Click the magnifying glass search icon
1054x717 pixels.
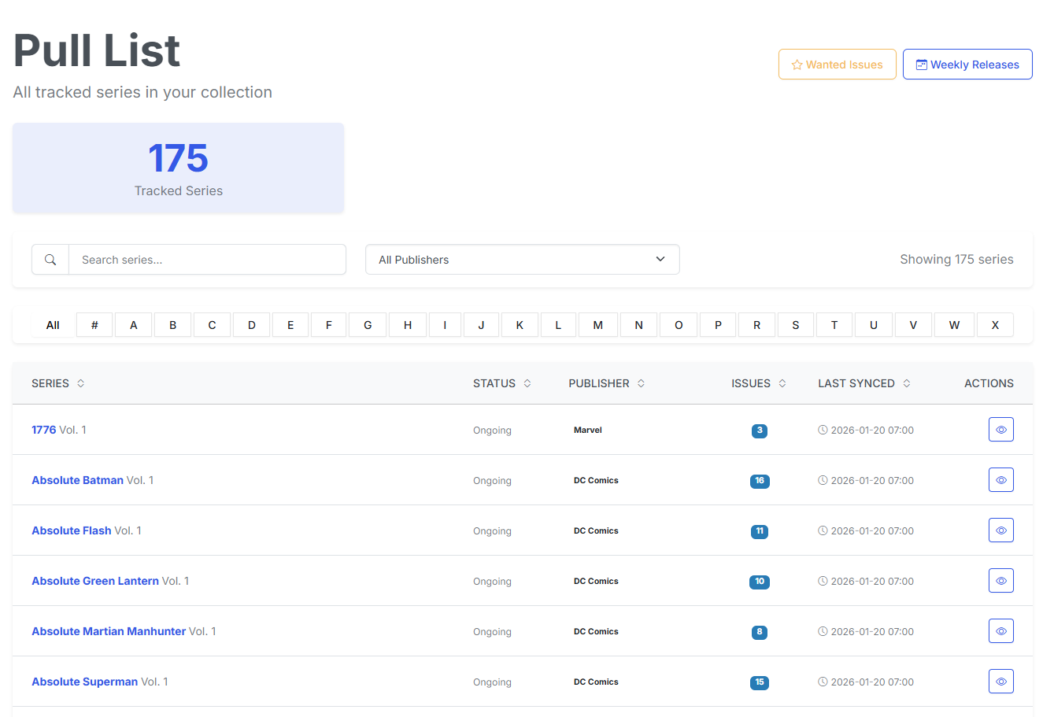pos(50,260)
